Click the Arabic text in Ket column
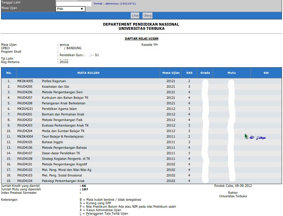 tap(258, 138)
